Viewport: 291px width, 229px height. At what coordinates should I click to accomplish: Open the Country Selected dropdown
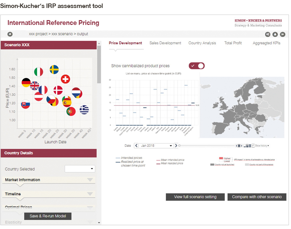pyautogui.click(x=80, y=169)
